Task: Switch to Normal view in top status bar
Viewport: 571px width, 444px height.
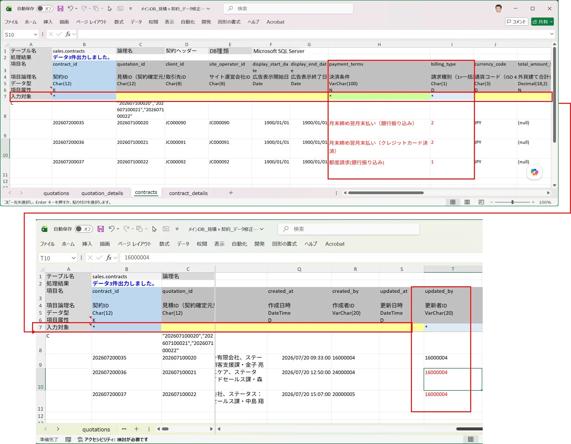Action: (453, 202)
